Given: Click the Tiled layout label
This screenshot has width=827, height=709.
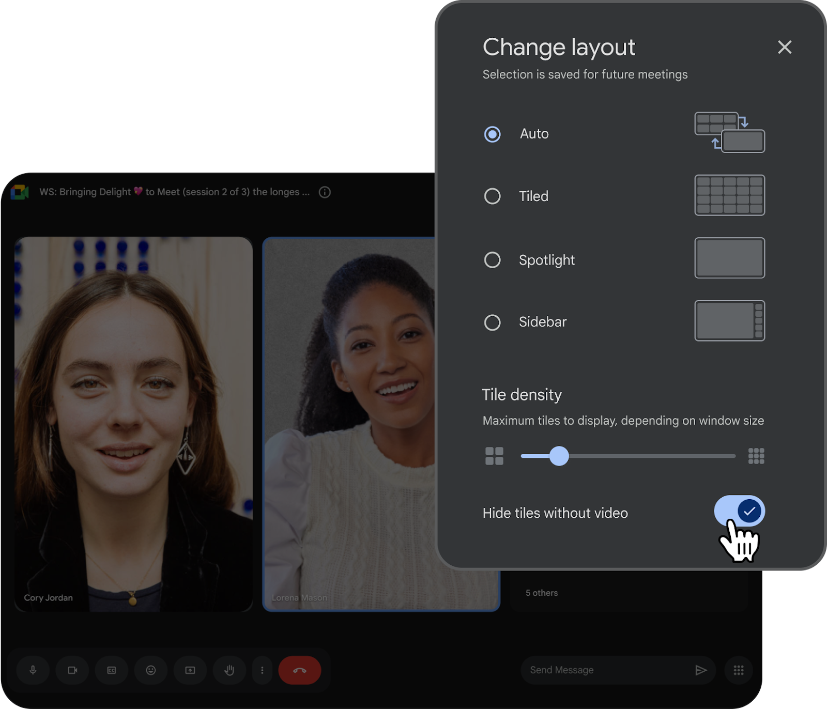Looking at the screenshot, I should [x=533, y=196].
